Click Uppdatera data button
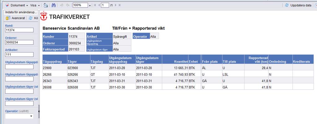This screenshot has width=317, height=124. 298,6
